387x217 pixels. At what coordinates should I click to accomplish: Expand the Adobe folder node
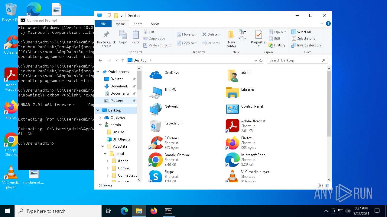[108, 161]
